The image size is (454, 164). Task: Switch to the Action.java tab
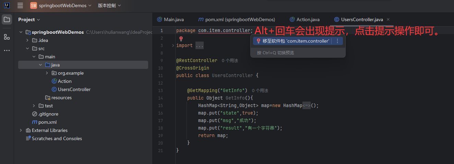[x=304, y=19]
